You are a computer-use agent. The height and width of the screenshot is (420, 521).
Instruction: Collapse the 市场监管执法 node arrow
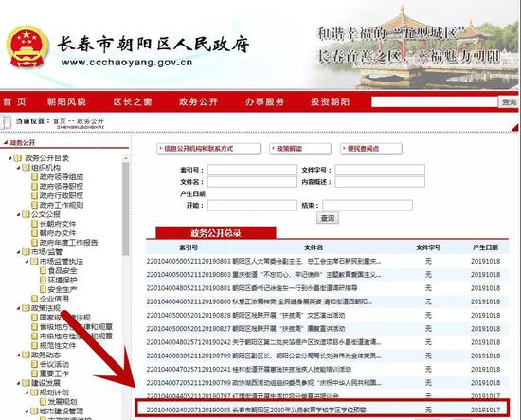pos(27,262)
